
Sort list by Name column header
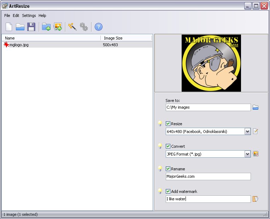tap(51, 38)
